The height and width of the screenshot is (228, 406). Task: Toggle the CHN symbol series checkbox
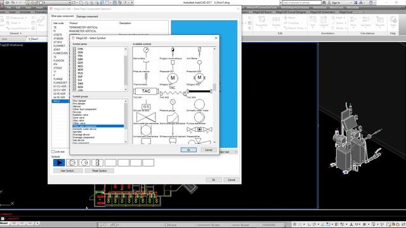click(74, 49)
